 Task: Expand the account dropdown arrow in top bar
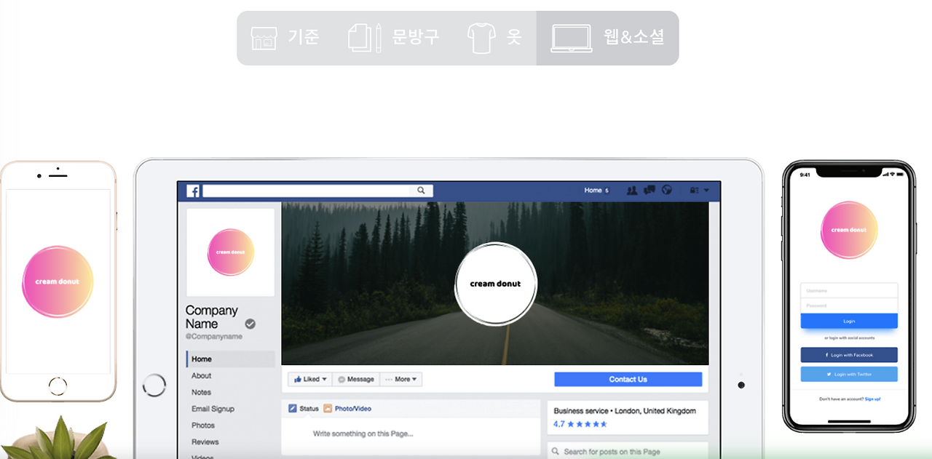click(x=706, y=191)
